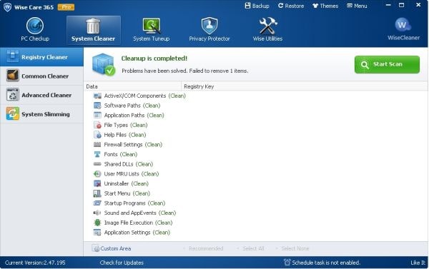429x269 pixels.
Task: Open the System Tuneup tools
Action: pos(152,29)
